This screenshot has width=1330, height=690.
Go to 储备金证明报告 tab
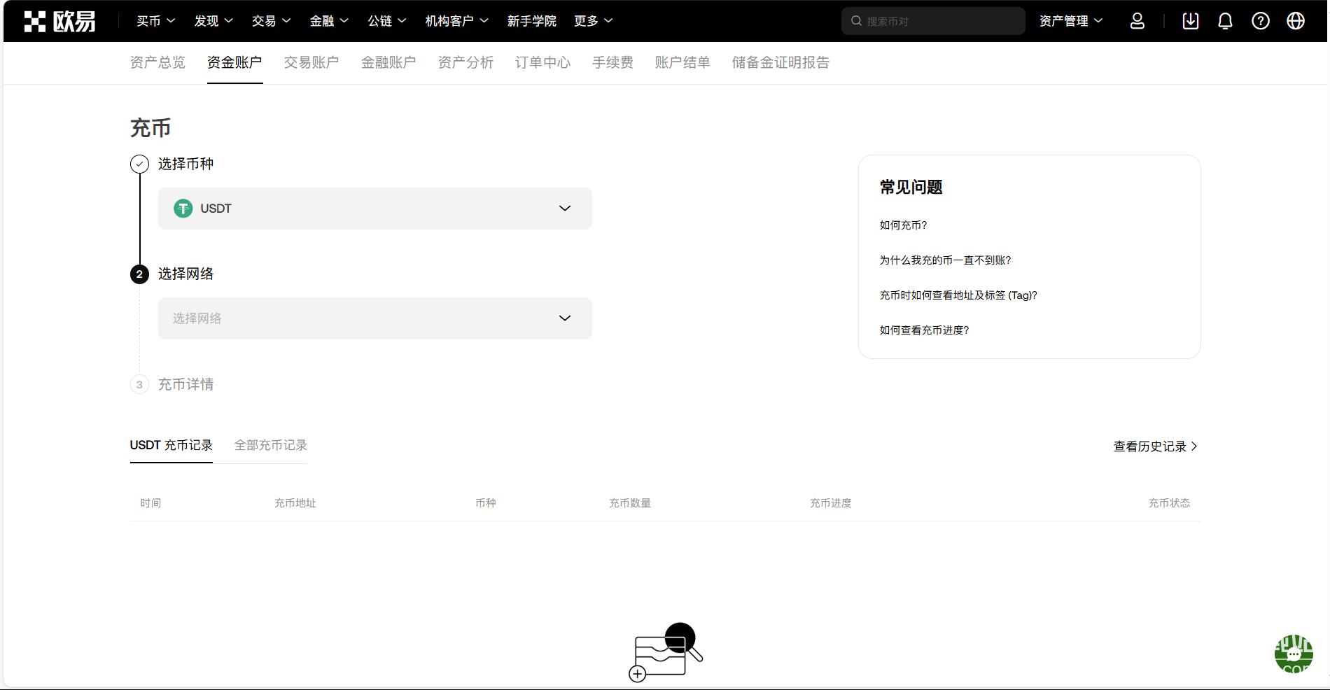(780, 62)
